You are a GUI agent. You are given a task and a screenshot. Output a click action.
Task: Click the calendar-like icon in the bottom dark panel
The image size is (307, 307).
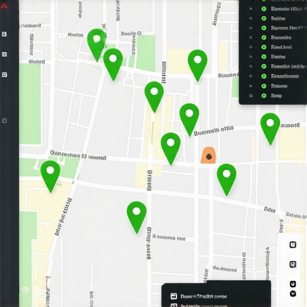[x=174, y=296]
